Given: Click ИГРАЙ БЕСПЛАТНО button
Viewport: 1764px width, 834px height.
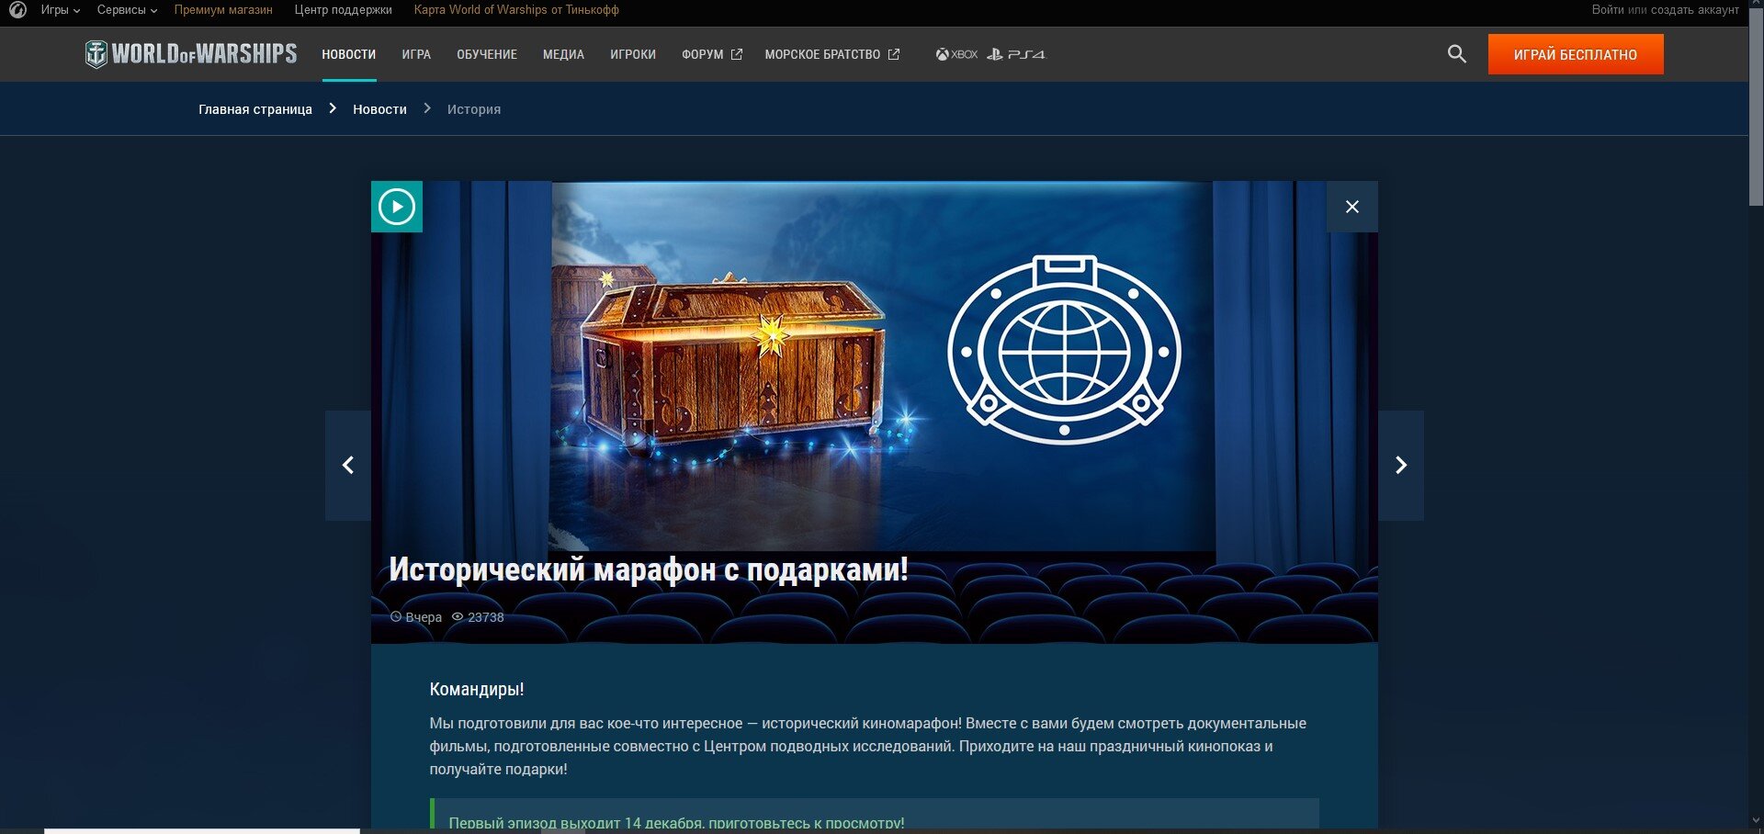Looking at the screenshot, I should pyautogui.click(x=1576, y=54).
